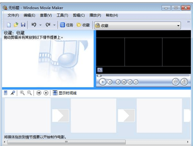
Task: Open the 文件(F) menu
Action: [x=13, y=15]
